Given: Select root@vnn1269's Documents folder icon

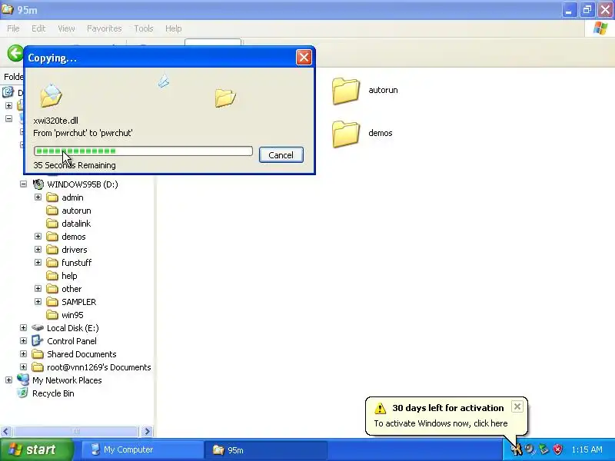Looking at the screenshot, I should click(38, 367).
